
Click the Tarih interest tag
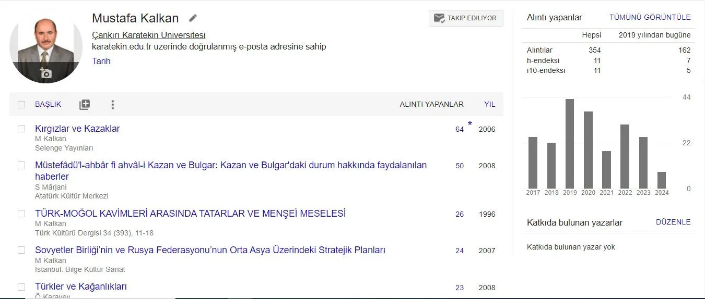[x=101, y=61]
